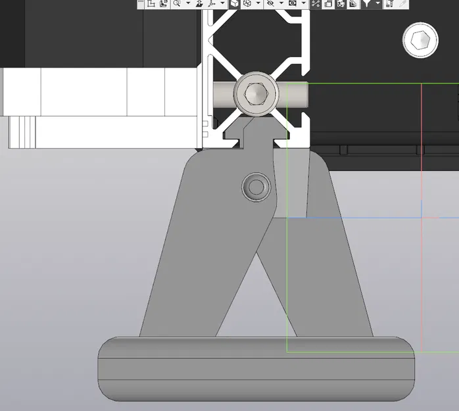The height and width of the screenshot is (411, 459).
Task: Click the coordinate axes orientation icon
Action: (212, 3)
